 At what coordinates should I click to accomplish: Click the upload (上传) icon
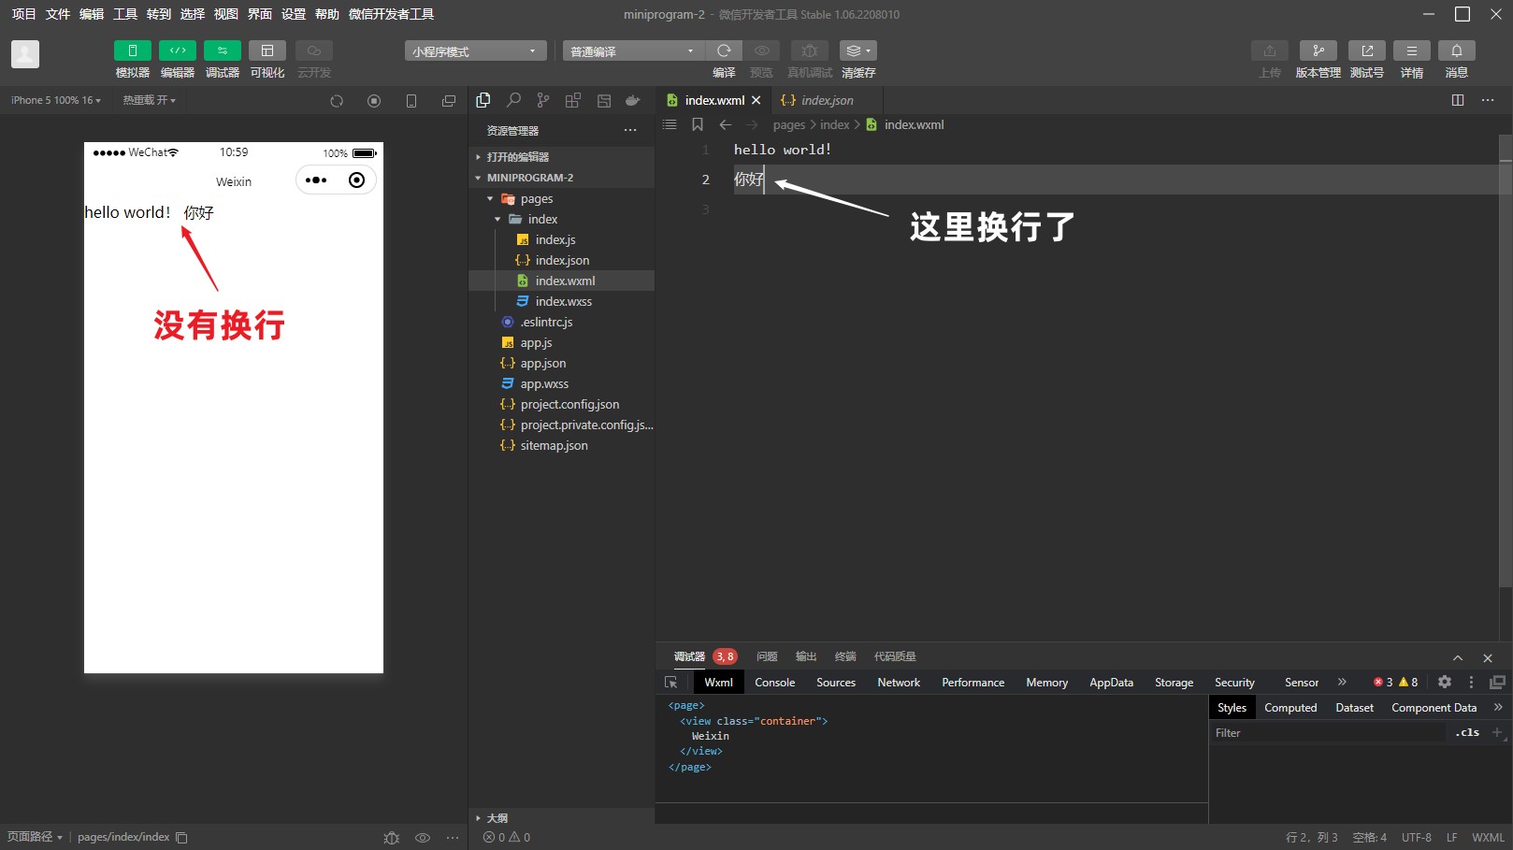click(x=1270, y=50)
